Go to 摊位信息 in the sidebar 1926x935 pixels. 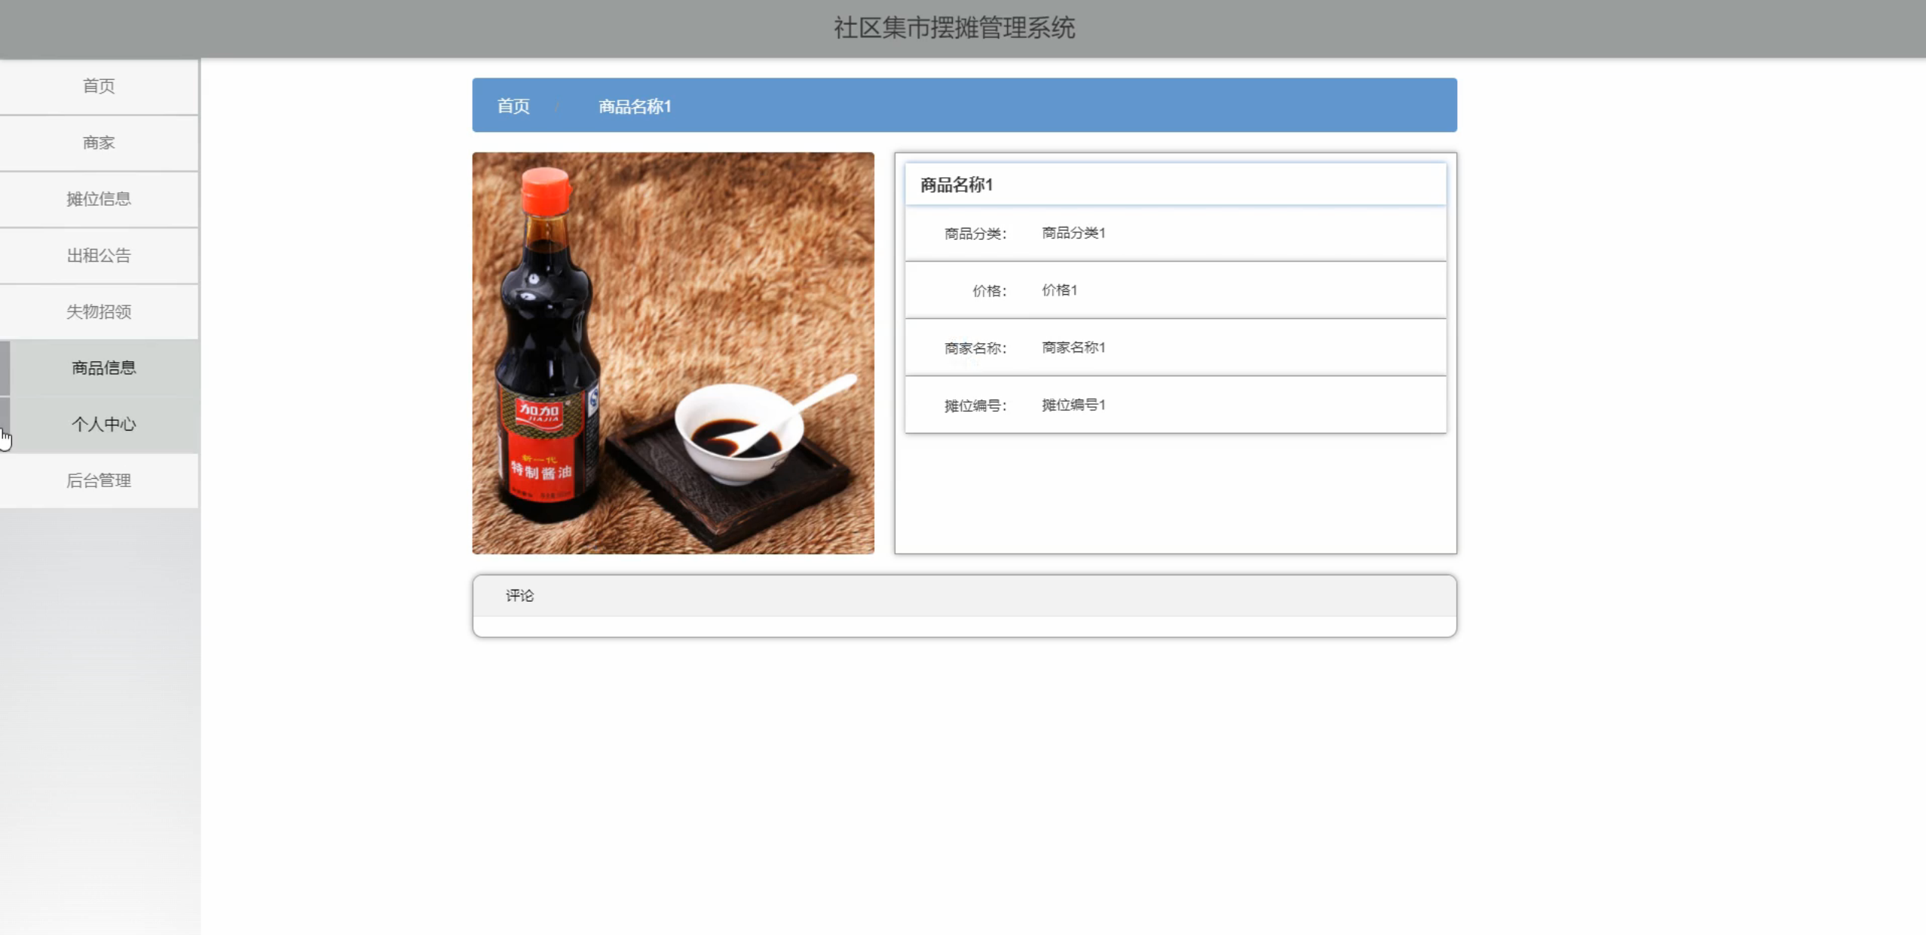[99, 199]
